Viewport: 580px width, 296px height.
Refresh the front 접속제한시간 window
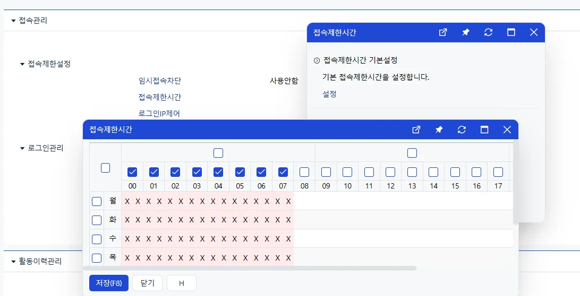(462, 130)
